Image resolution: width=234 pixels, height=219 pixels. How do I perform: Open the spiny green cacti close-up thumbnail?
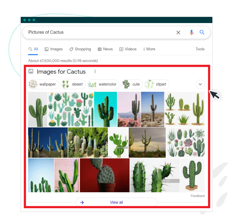coord(155,175)
